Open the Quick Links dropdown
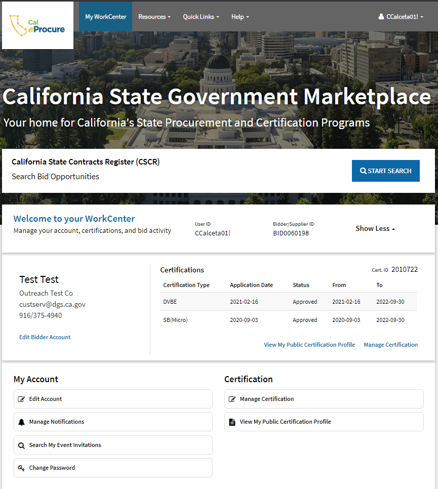 [201, 16]
